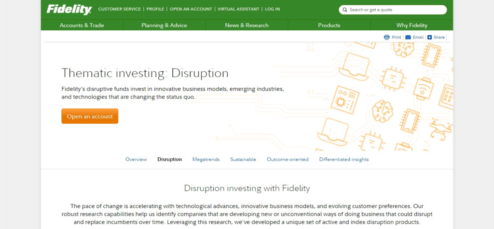Launch the Virtual Assistant link
The image size is (494, 229).
click(x=238, y=9)
